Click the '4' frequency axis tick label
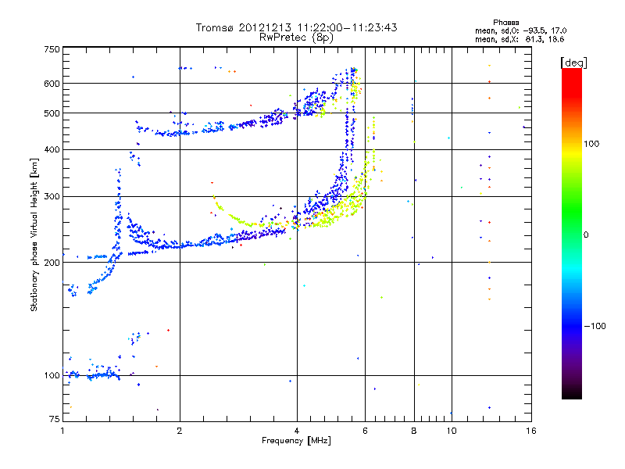This screenshot has width=625, height=469. [x=297, y=431]
